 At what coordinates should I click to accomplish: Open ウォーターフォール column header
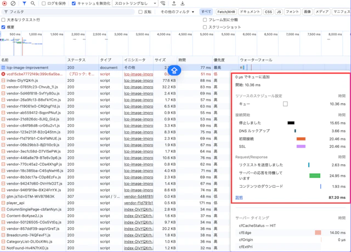click(x=295, y=60)
